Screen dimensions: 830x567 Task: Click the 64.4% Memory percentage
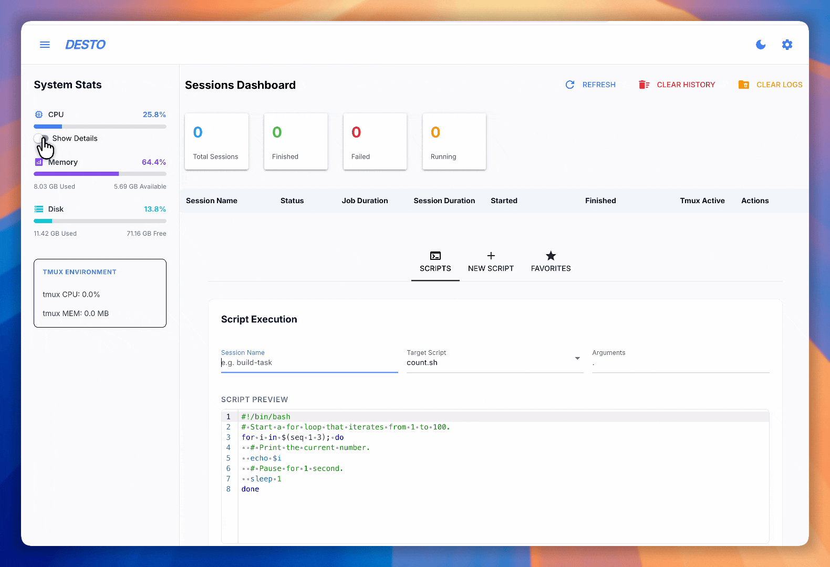[154, 162]
